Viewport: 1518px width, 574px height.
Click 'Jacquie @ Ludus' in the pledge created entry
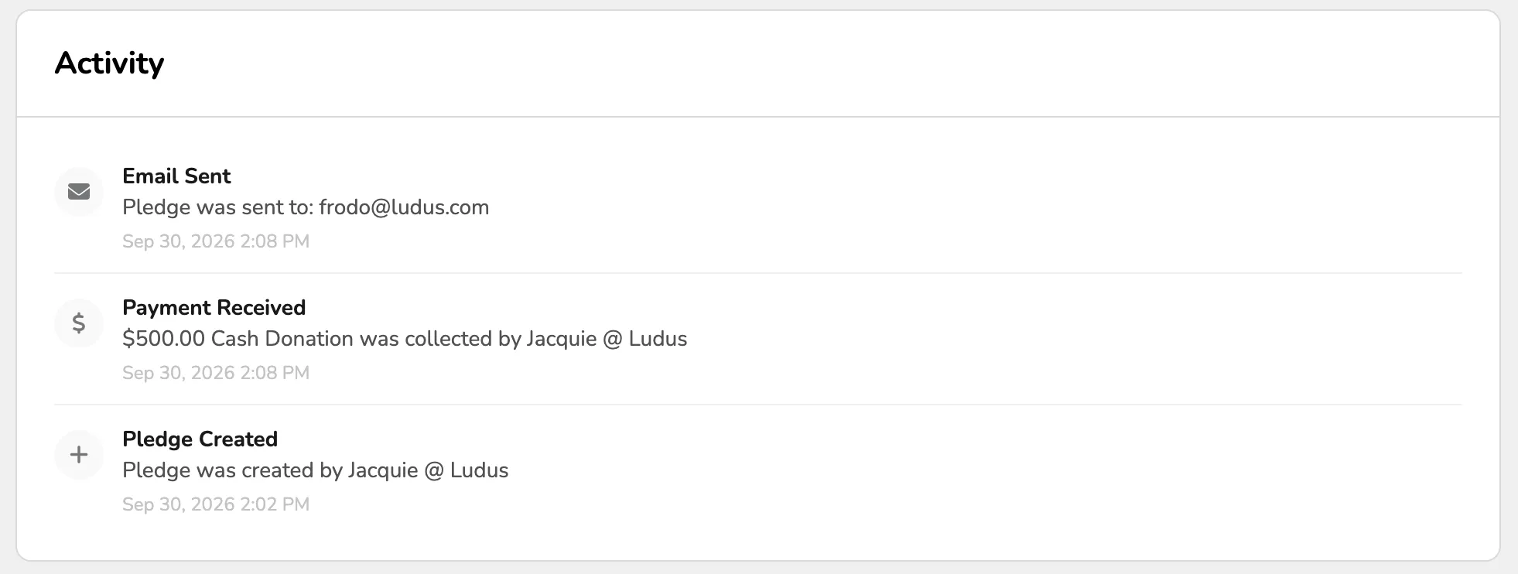(x=429, y=470)
